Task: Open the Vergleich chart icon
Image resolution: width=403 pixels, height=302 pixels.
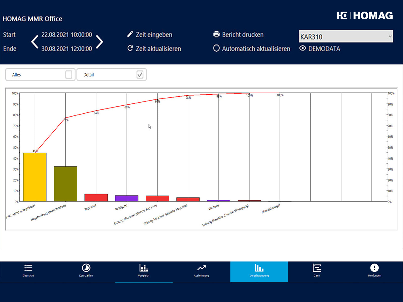Action: pos(144,268)
